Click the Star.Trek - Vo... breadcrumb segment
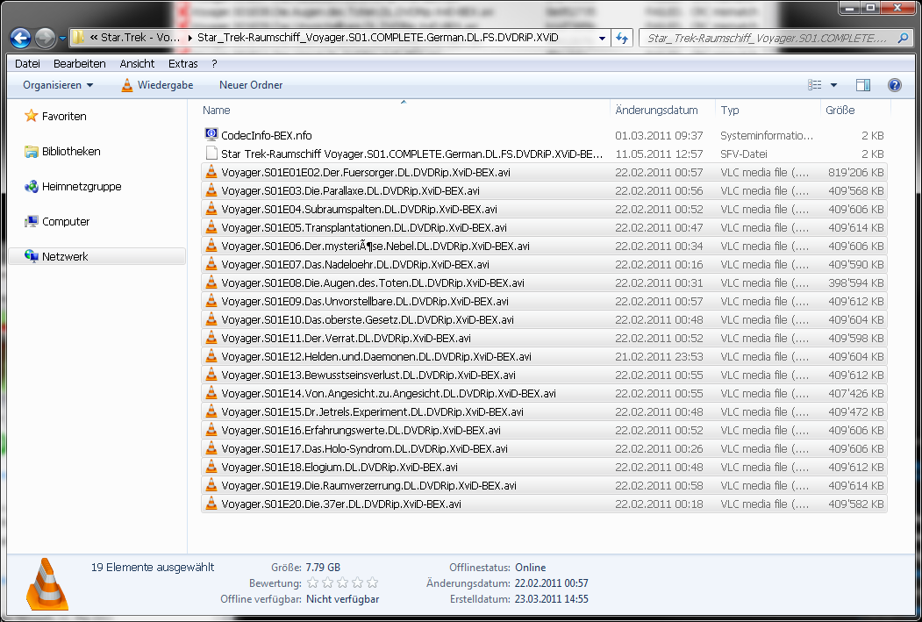Image resolution: width=922 pixels, height=622 pixels. click(140, 38)
